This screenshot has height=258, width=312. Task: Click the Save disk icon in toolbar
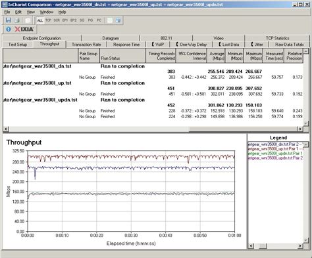point(9,20)
